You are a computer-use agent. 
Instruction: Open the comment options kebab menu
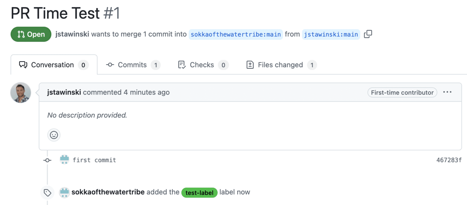tap(447, 92)
